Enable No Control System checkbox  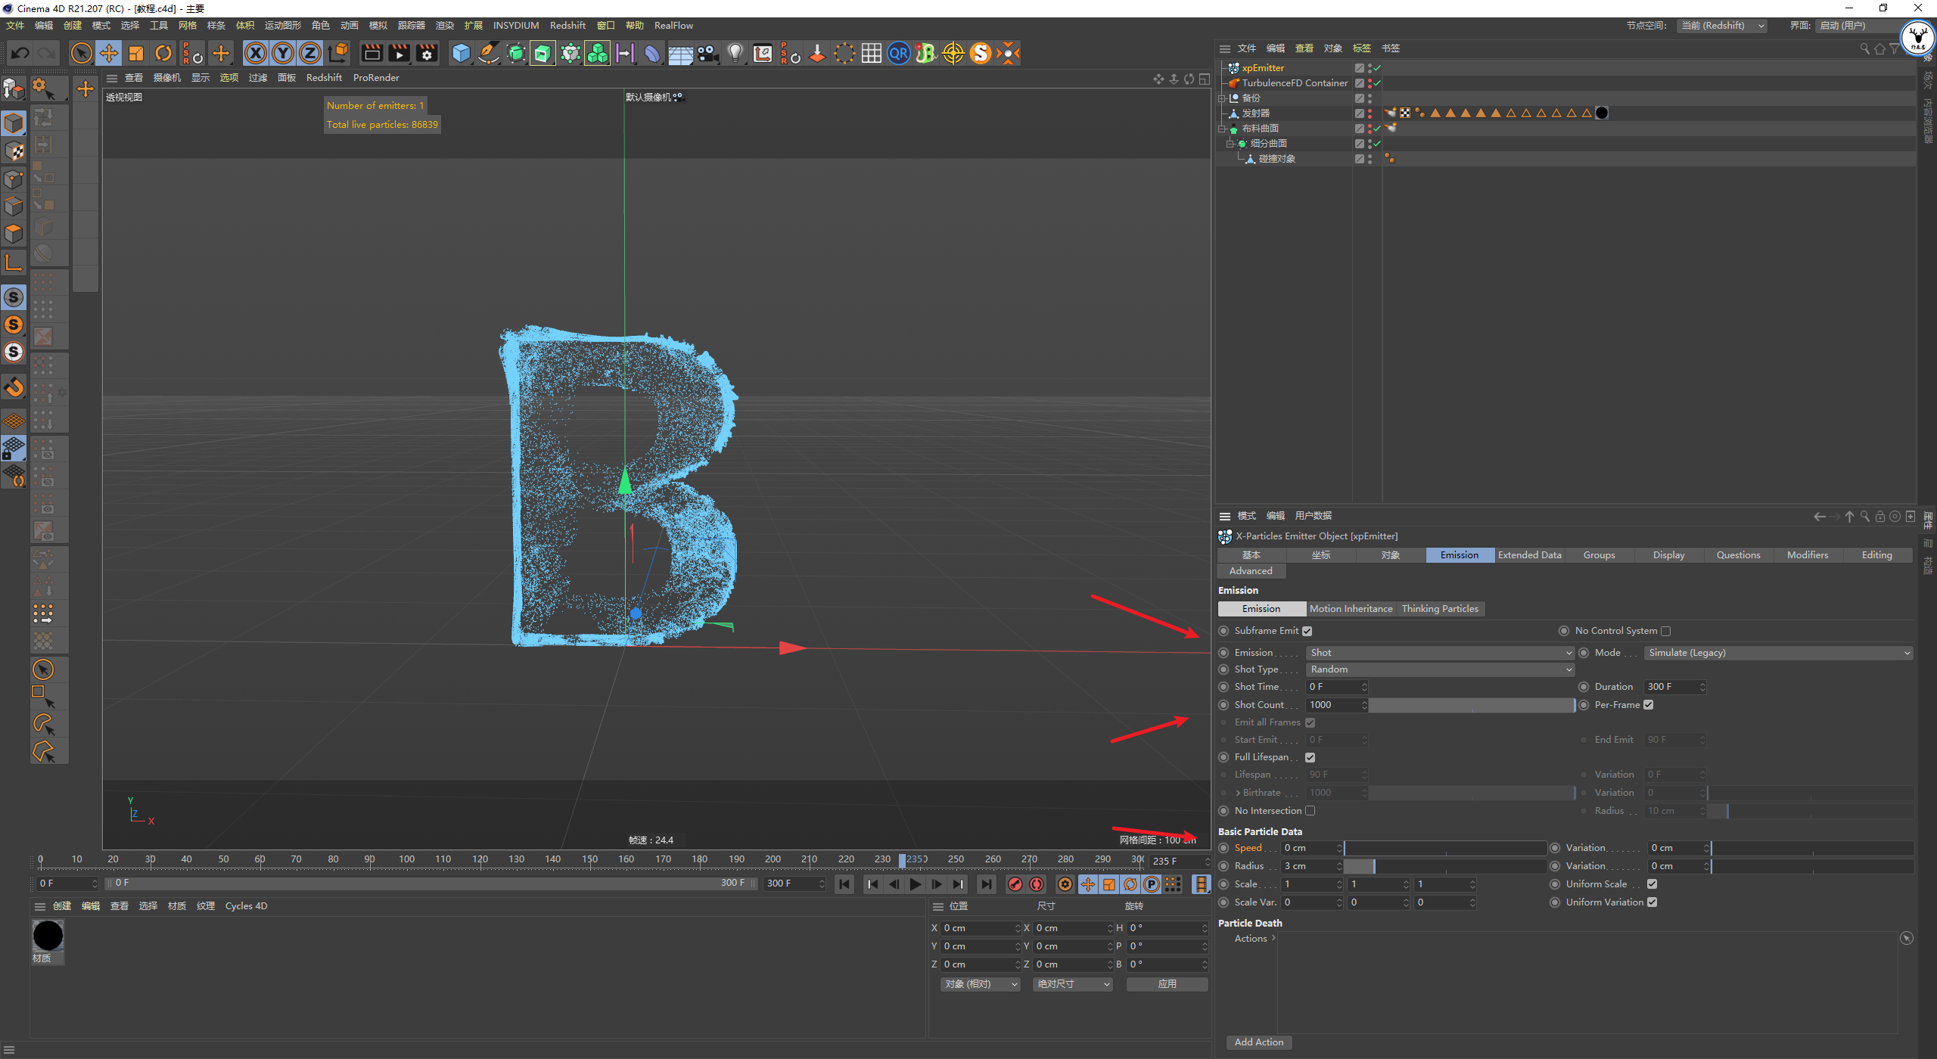(x=1665, y=631)
